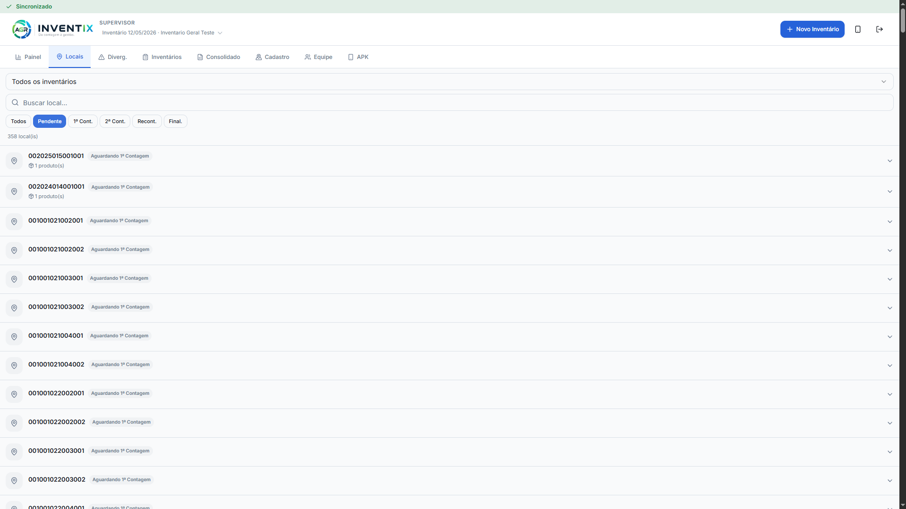Click the pin icon for 001001021004002
Viewport: 906px width, 509px height.
click(x=14, y=366)
